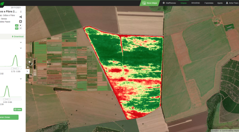The width and height of the screenshot is (239, 132).
Task: Click the 0.53 slider handle
Action: point(4,99)
